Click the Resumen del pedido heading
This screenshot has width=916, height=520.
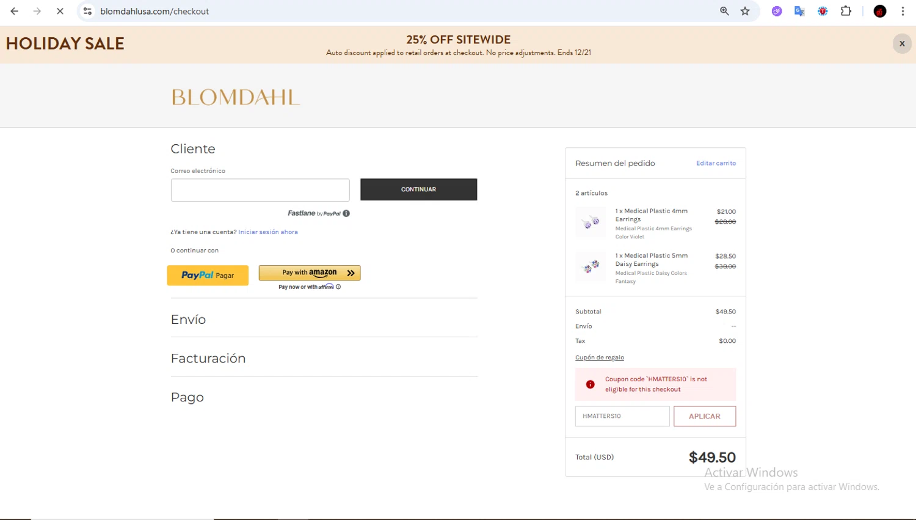[615, 163]
